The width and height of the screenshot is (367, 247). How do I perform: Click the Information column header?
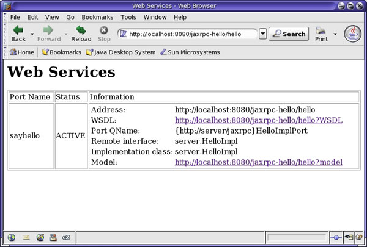pyautogui.click(x=224, y=97)
